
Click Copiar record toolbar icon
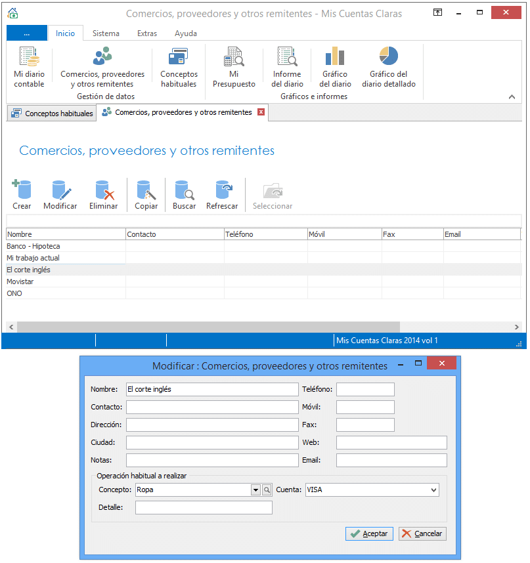(x=146, y=195)
